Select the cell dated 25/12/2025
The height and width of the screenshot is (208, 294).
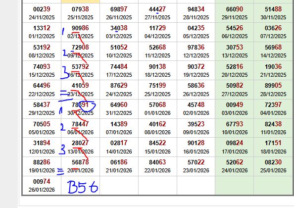tap(157, 90)
